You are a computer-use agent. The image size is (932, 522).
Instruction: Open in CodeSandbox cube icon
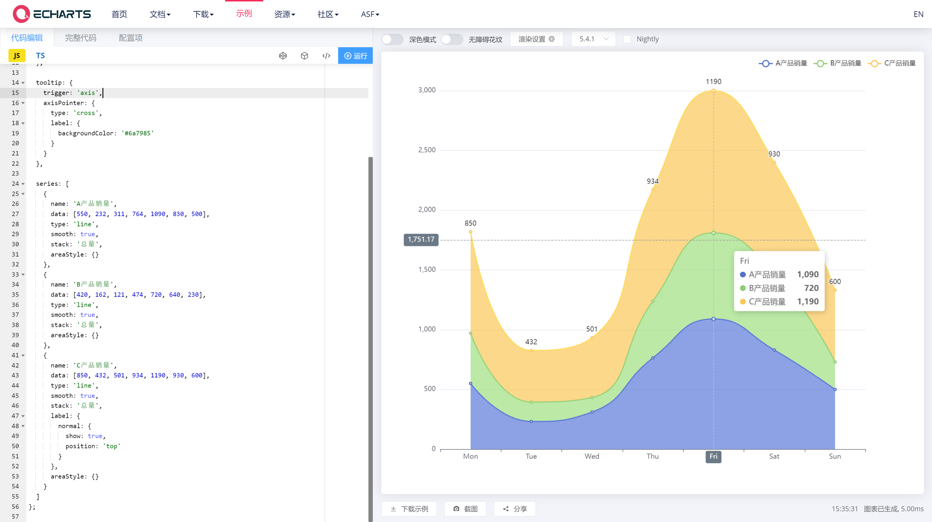(x=305, y=56)
